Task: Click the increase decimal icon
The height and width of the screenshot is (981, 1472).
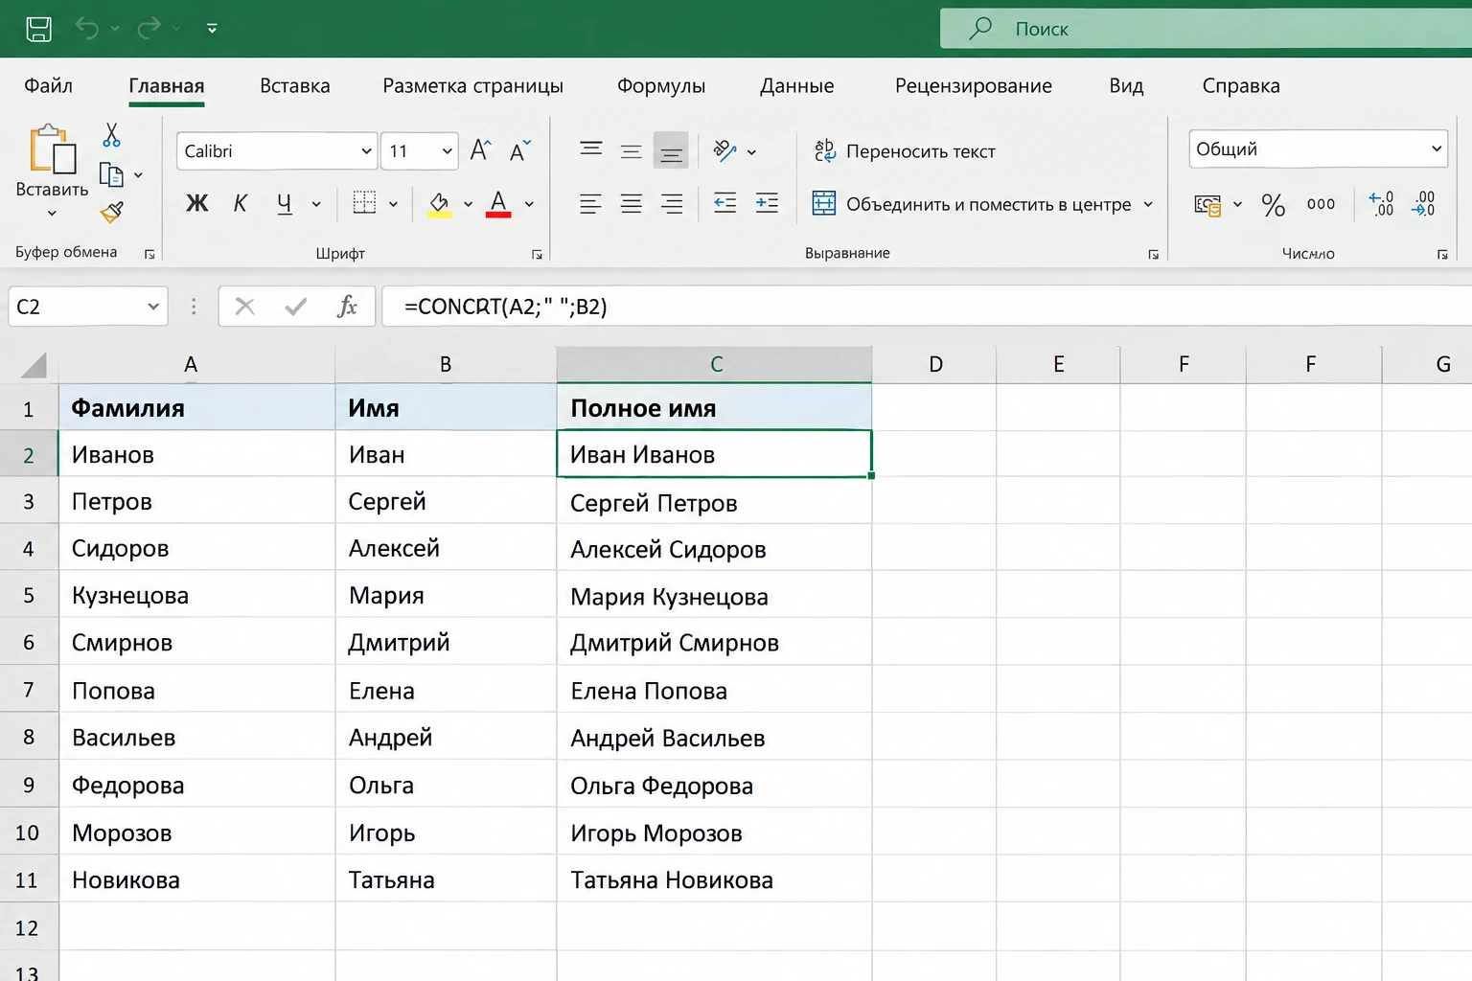Action: pyautogui.click(x=1381, y=204)
